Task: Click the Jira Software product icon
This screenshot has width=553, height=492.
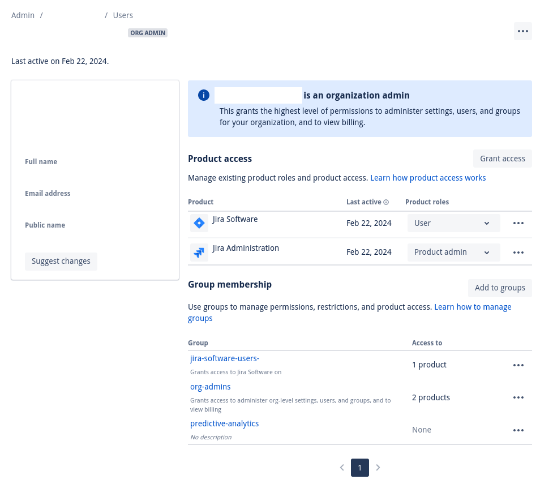Action: (x=199, y=223)
